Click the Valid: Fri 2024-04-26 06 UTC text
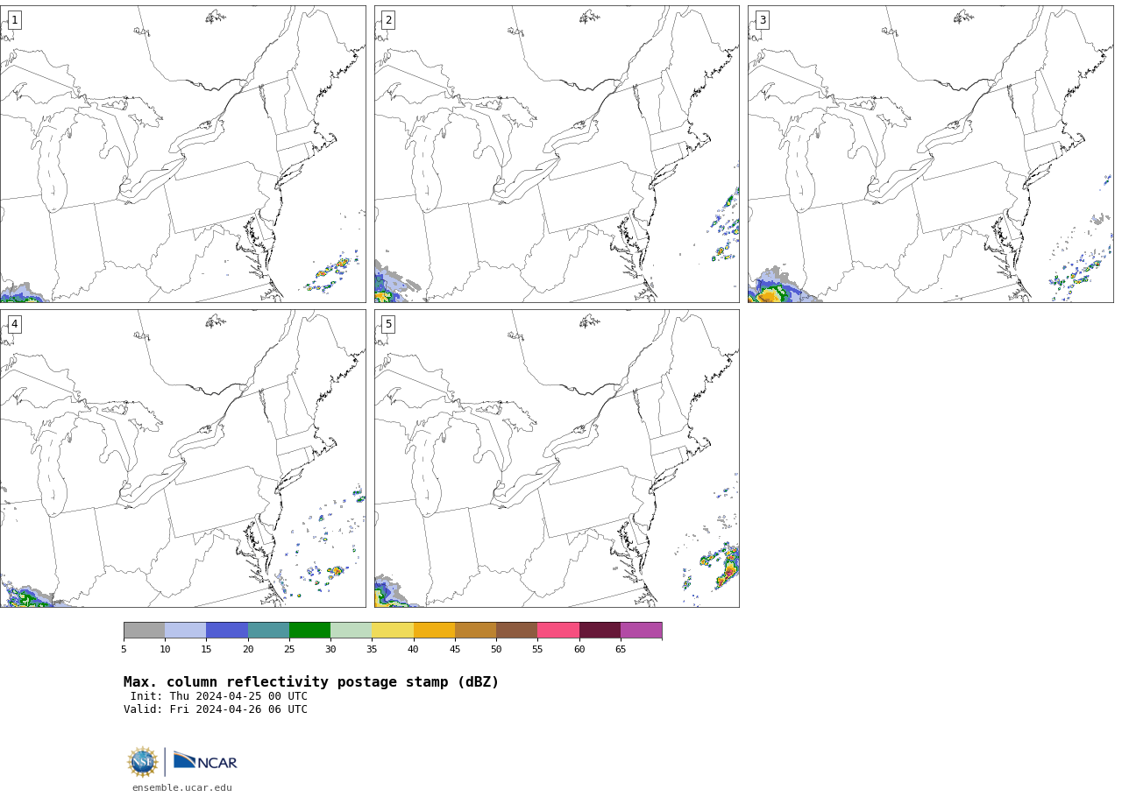 (216, 709)
